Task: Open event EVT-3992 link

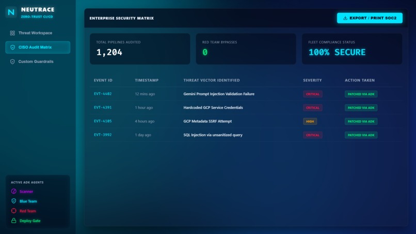Action: 103,135
